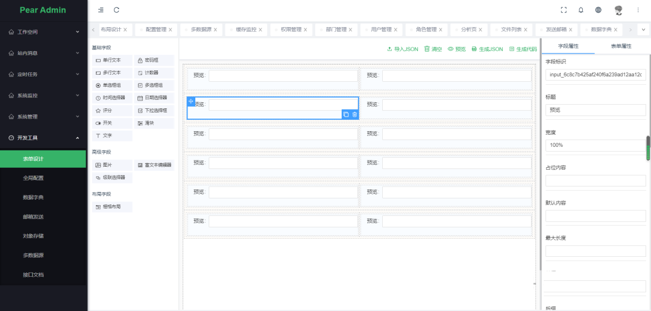Collapse the sidebar with the menu fold icon

click(101, 10)
